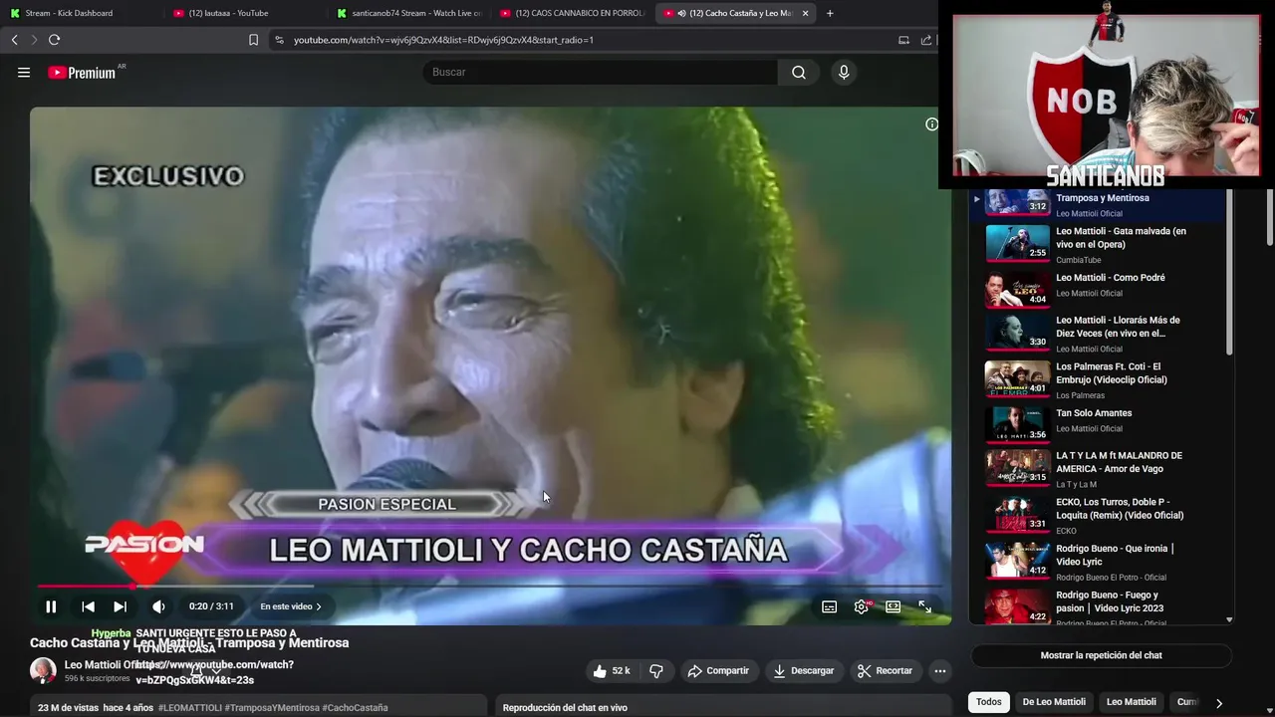The image size is (1275, 717).
Task: Open player settings gear
Action: [862, 606]
